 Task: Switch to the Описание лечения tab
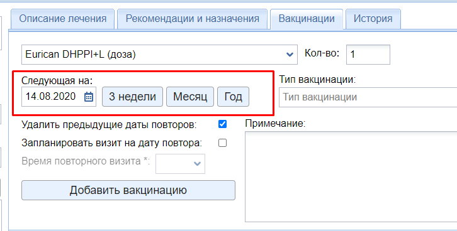click(x=63, y=19)
